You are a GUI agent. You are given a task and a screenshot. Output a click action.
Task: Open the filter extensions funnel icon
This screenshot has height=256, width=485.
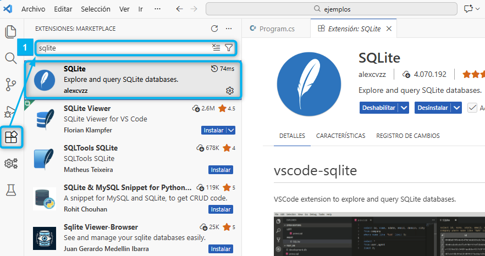[x=229, y=48]
